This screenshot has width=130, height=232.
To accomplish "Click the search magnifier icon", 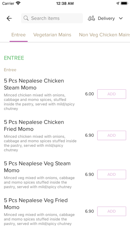I will click(26, 18).
